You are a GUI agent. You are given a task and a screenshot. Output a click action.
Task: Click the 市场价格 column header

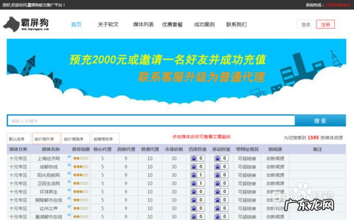pos(174,149)
